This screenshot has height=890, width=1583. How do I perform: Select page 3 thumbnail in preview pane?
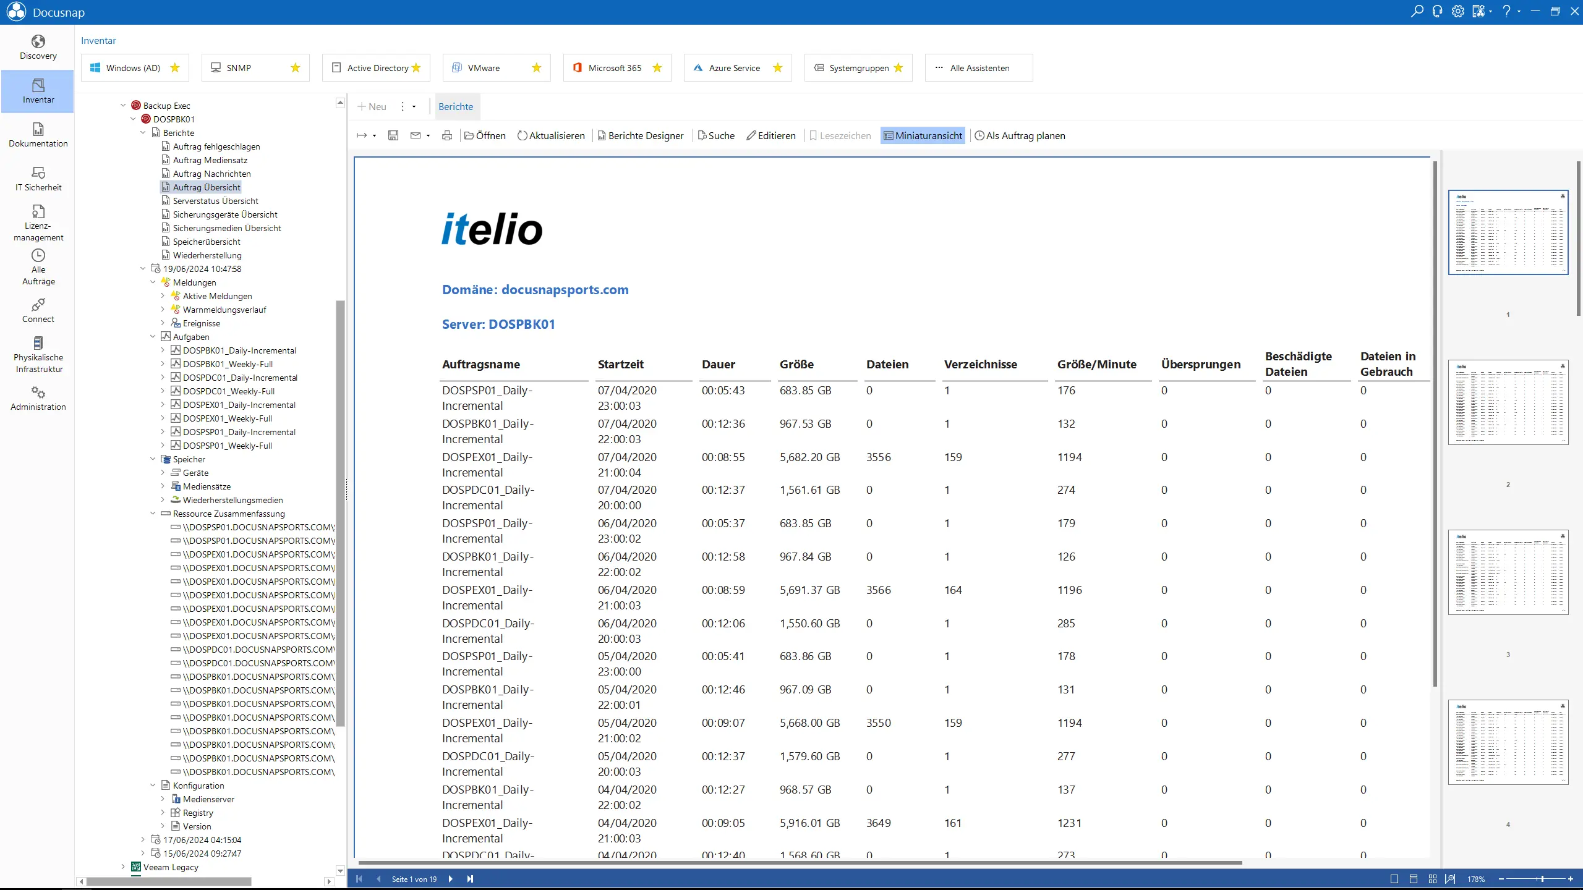click(1508, 572)
